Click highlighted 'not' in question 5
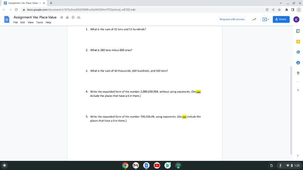This screenshot has width=303, height=170. point(184,117)
